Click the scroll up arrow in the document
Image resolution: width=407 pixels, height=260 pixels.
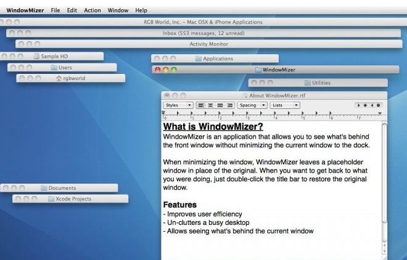point(384,245)
